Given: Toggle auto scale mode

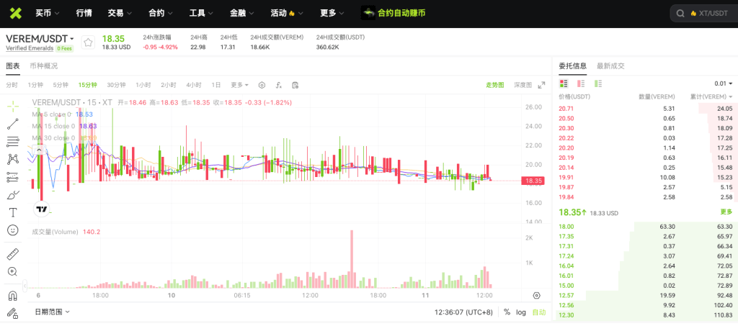Looking at the screenshot, I should [x=539, y=312].
